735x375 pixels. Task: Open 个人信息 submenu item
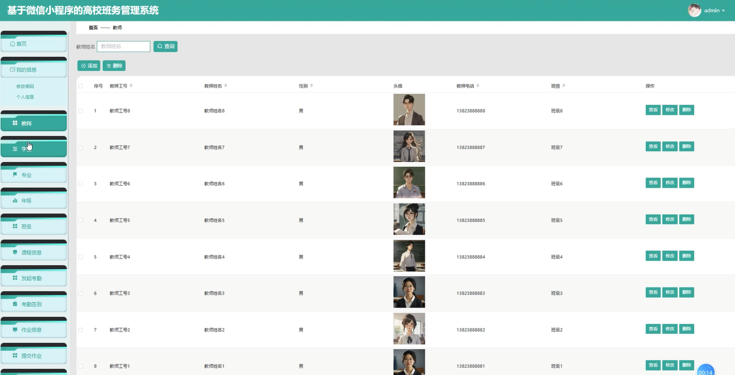click(x=25, y=97)
